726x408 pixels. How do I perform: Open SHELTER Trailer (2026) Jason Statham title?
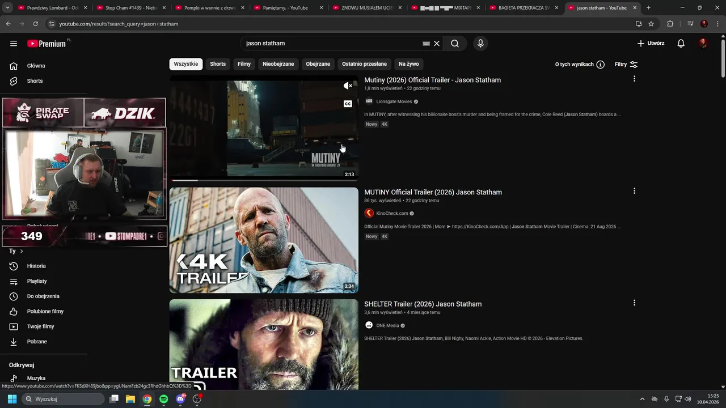[423, 304]
